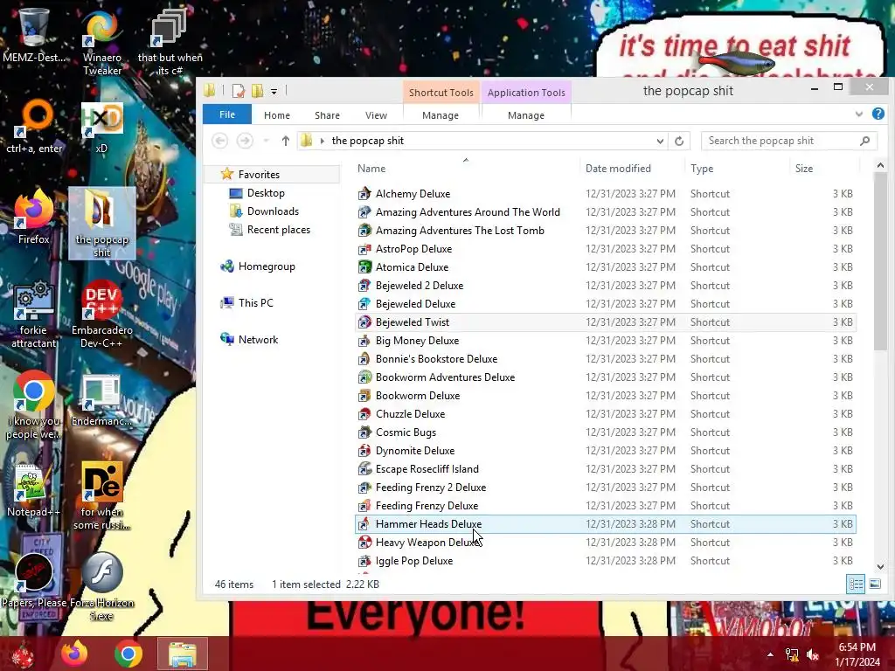Image resolution: width=895 pixels, height=671 pixels.
Task: Click the file list vertical scrollbar thumb
Action: pyautogui.click(x=880, y=261)
